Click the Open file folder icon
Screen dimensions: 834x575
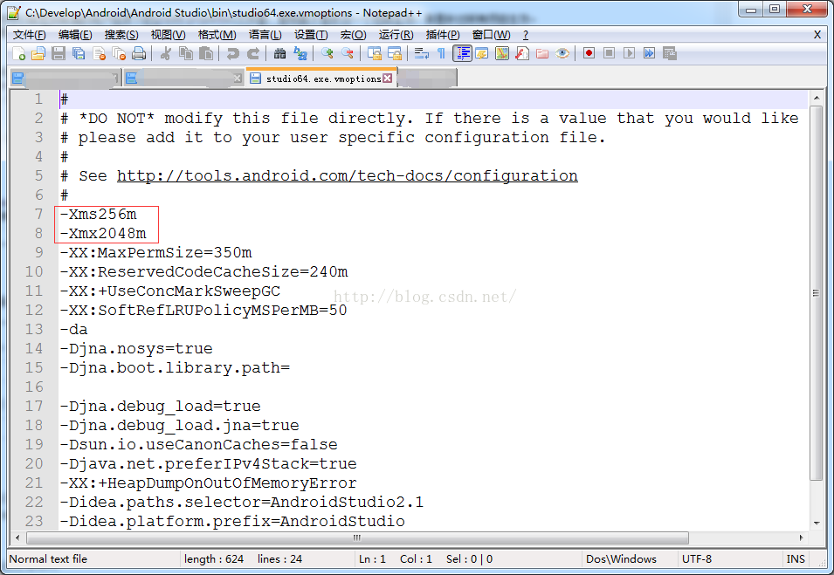click(38, 53)
